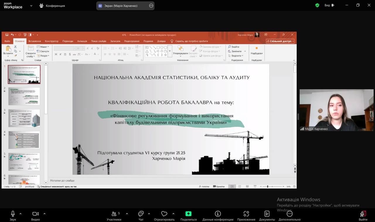375x222 pixels.
Task: Open the Apps (Приложения) icon
Action: point(246,214)
